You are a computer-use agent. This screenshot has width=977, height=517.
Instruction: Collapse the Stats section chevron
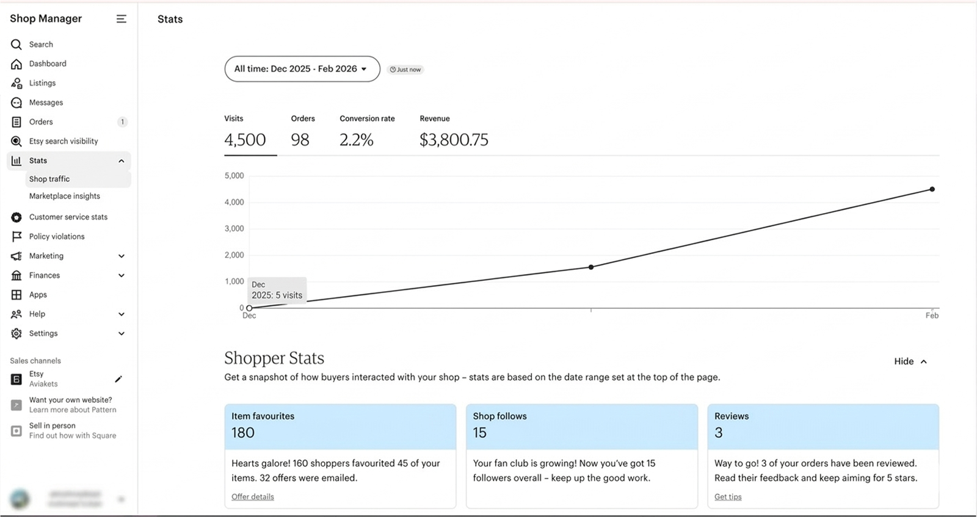[122, 161]
